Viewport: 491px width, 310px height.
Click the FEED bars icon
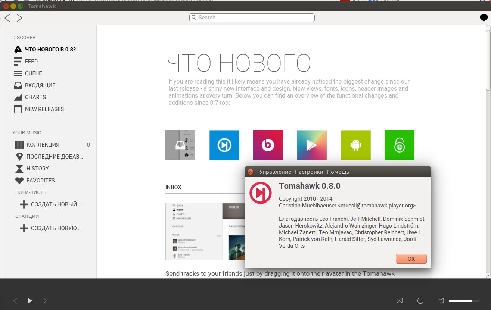click(18, 62)
